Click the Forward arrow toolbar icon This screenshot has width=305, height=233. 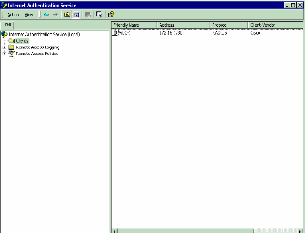coord(55,15)
